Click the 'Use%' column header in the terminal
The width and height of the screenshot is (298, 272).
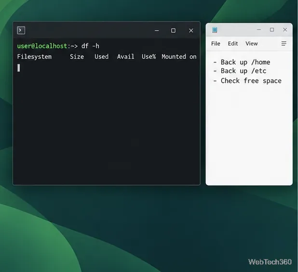[149, 57]
